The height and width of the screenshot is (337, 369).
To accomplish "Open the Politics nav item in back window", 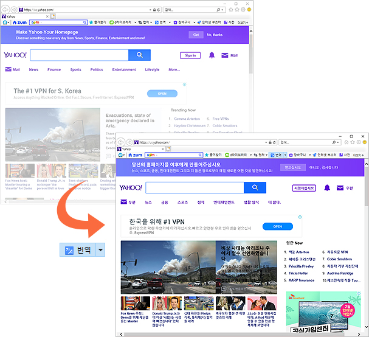I will [x=97, y=69].
